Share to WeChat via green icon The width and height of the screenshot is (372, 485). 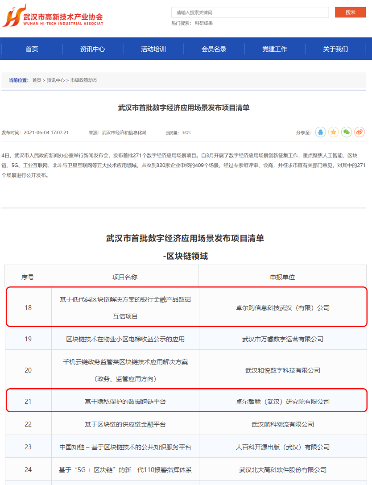346,132
